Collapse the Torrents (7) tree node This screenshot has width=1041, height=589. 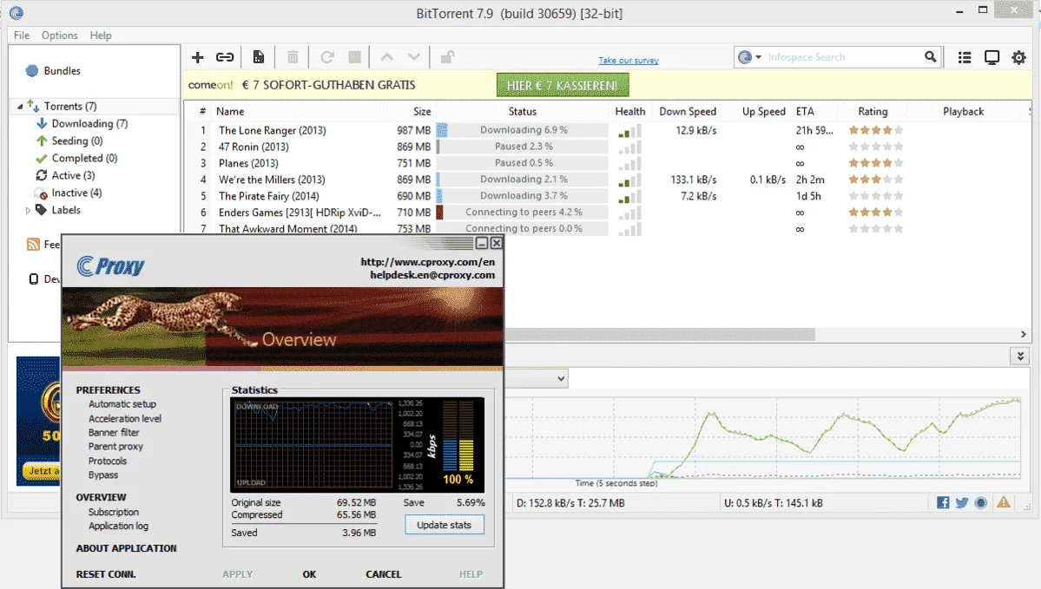click(x=20, y=106)
